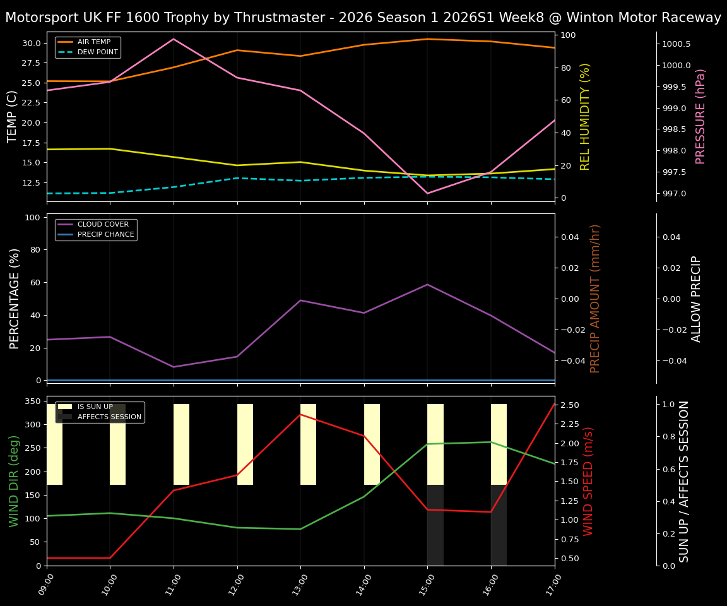Click the chart title mentioning Winton Motor Raceway
Image resolution: width=727 pixels, height=606 pixels.
pos(363,18)
